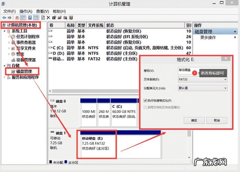The width and height of the screenshot is (240, 172).
Task: Click the 磁盘 1 removable disk icon
Action: tap(53, 132)
